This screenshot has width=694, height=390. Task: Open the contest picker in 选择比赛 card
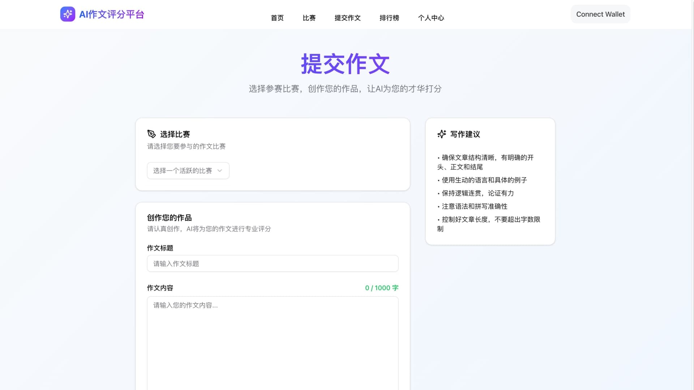[x=188, y=170]
